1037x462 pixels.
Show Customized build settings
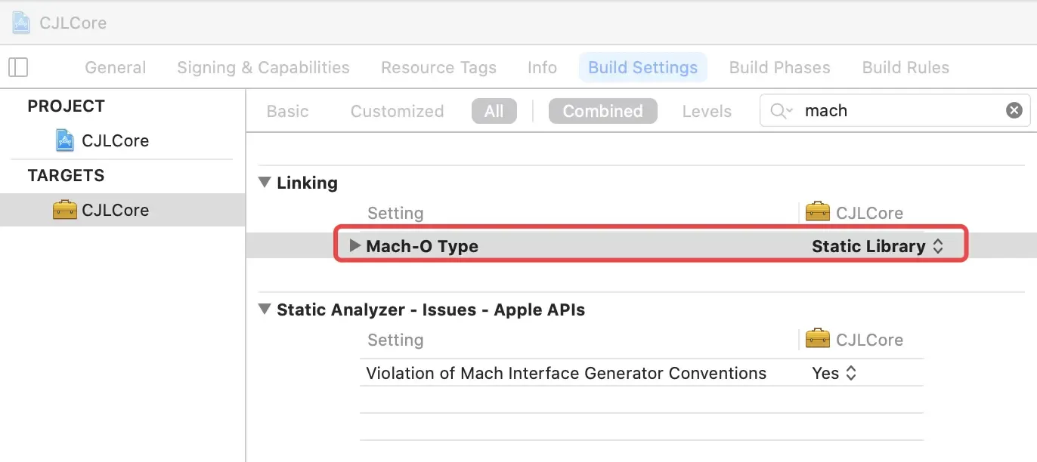tap(397, 111)
